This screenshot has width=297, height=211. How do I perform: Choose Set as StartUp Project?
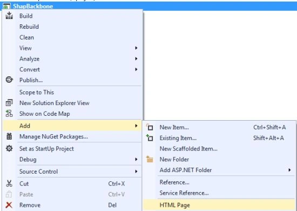pos(72,149)
